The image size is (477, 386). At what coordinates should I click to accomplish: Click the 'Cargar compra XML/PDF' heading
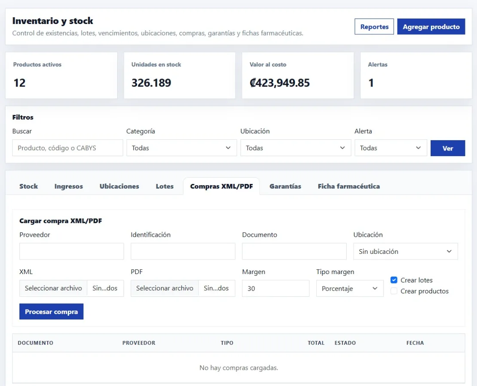[x=61, y=221]
